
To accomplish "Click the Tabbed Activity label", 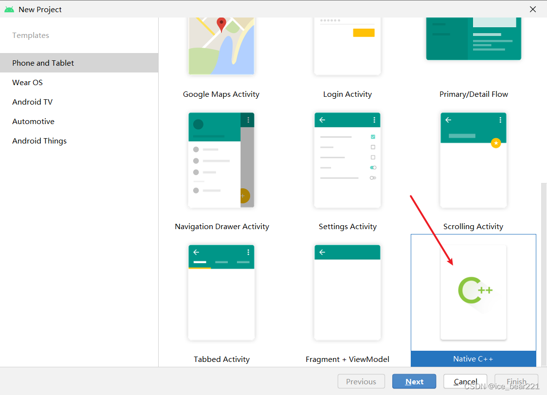I will (x=221, y=359).
